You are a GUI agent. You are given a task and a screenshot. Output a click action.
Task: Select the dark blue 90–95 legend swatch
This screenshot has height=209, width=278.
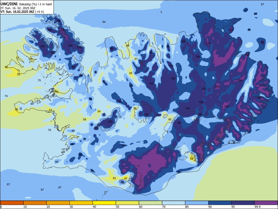coord(220,203)
